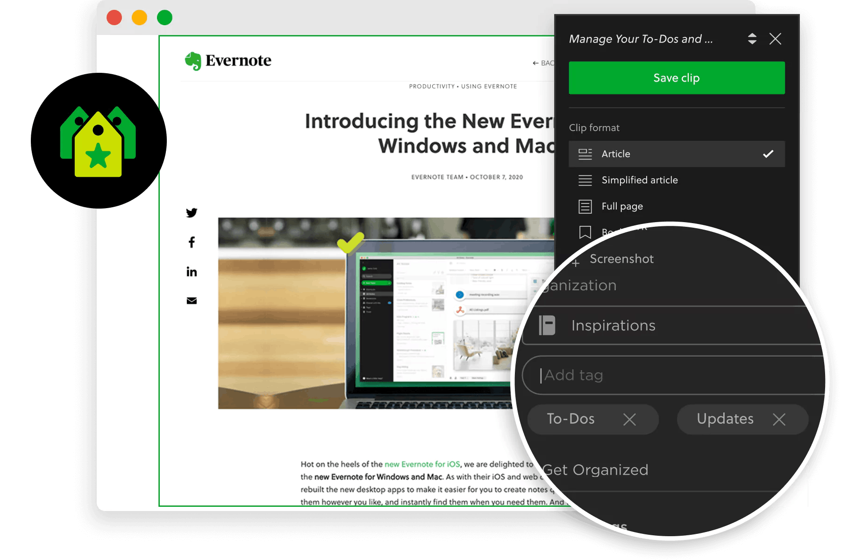The image size is (841, 560).
Task: Share the article on LinkedIn
Action: 192,272
